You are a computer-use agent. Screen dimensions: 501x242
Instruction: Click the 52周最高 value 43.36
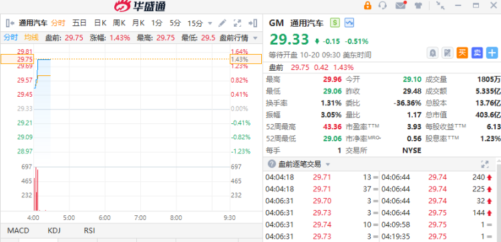(x=332, y=127)
